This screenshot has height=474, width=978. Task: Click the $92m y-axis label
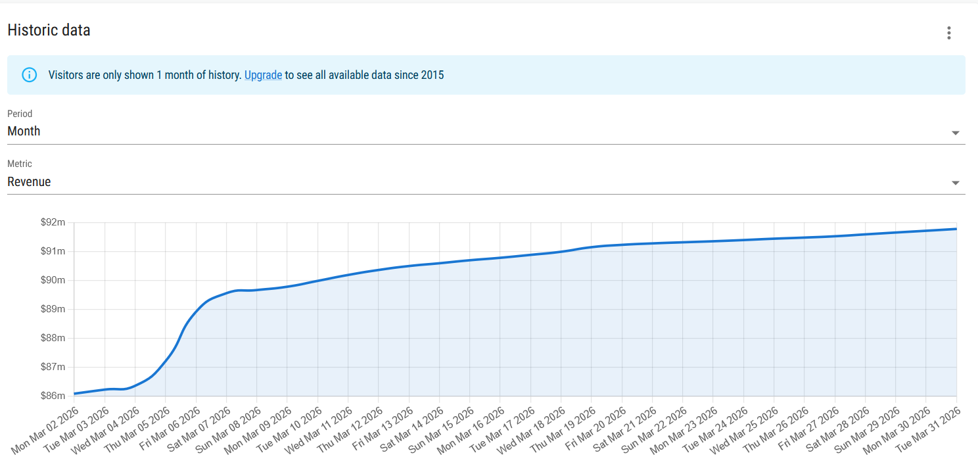(x=53, y=222)
